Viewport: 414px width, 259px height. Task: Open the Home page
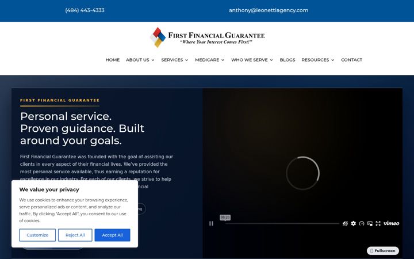point(113,60)
